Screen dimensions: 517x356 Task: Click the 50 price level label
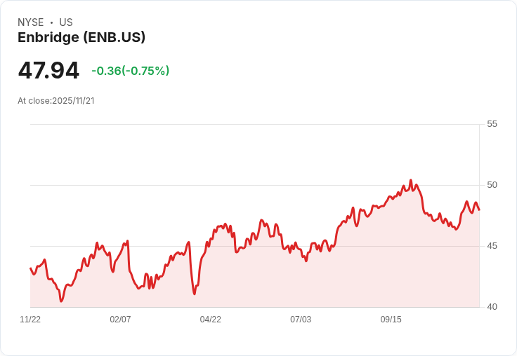click(x=492, y=185)
